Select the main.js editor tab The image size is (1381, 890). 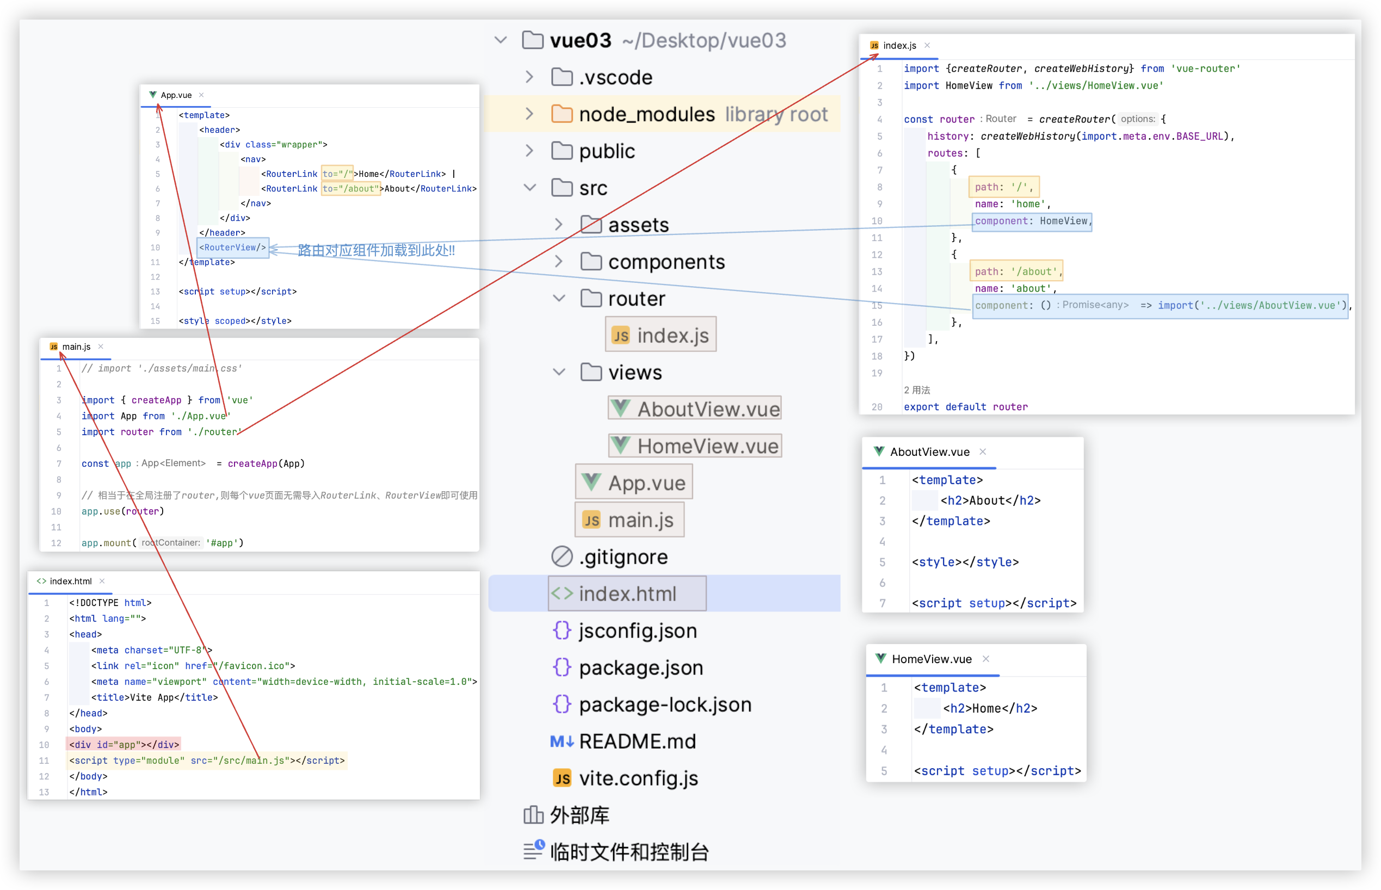click(x=76, y=347)
